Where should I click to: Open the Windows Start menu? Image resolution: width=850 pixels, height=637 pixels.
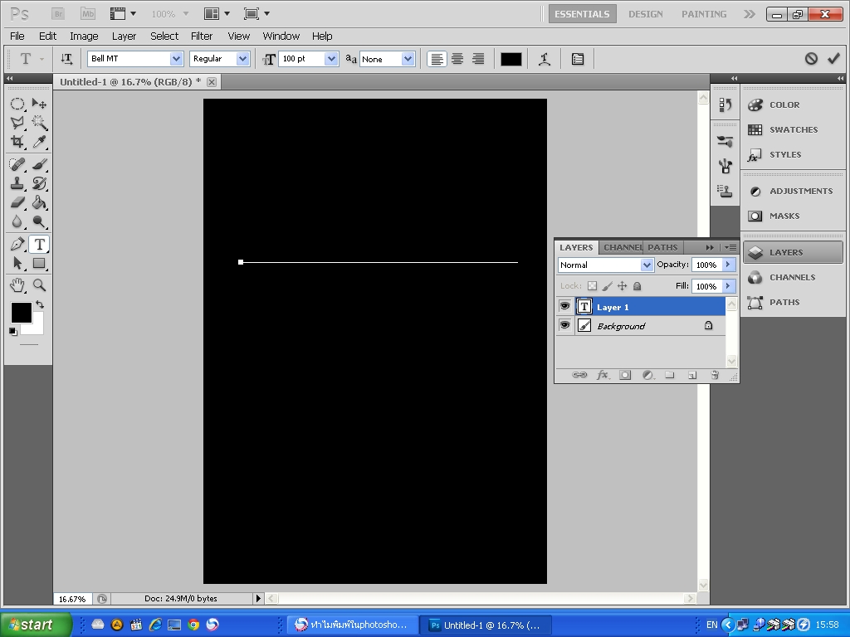point(36,625)
